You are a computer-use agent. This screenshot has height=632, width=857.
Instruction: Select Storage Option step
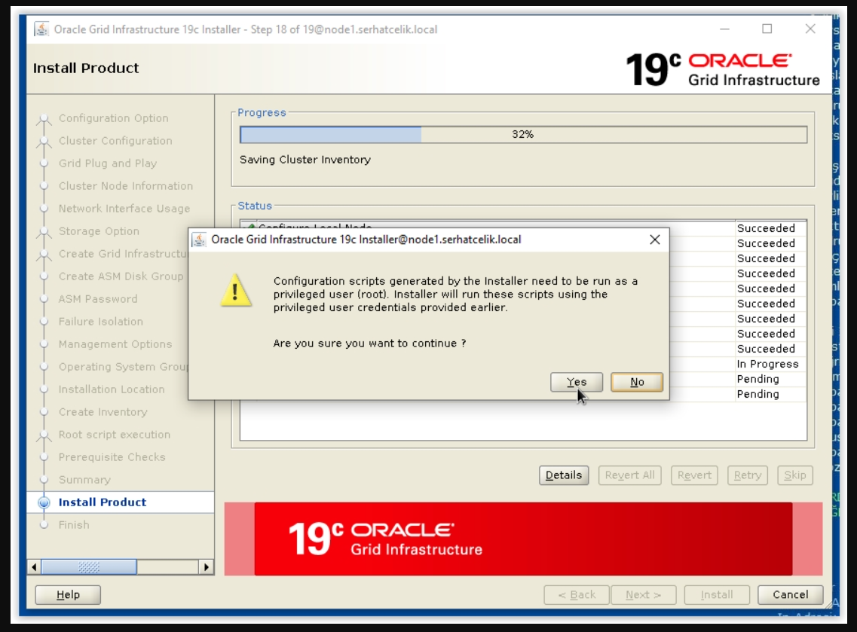(99, 231)
